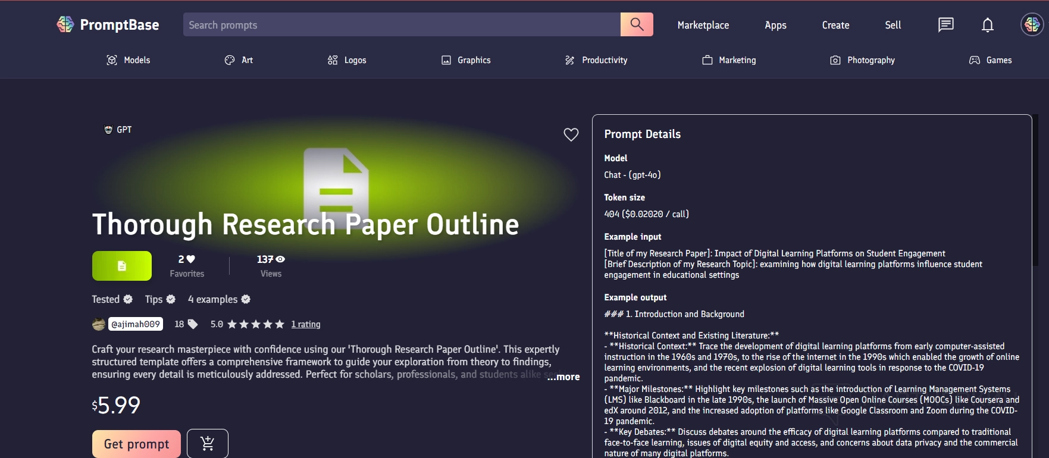
Task: Click the five-star rating display
Action: (256, 324)
